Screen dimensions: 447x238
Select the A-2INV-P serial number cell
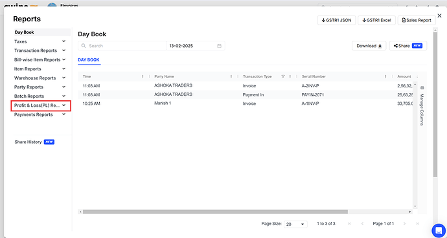point(310,85)
